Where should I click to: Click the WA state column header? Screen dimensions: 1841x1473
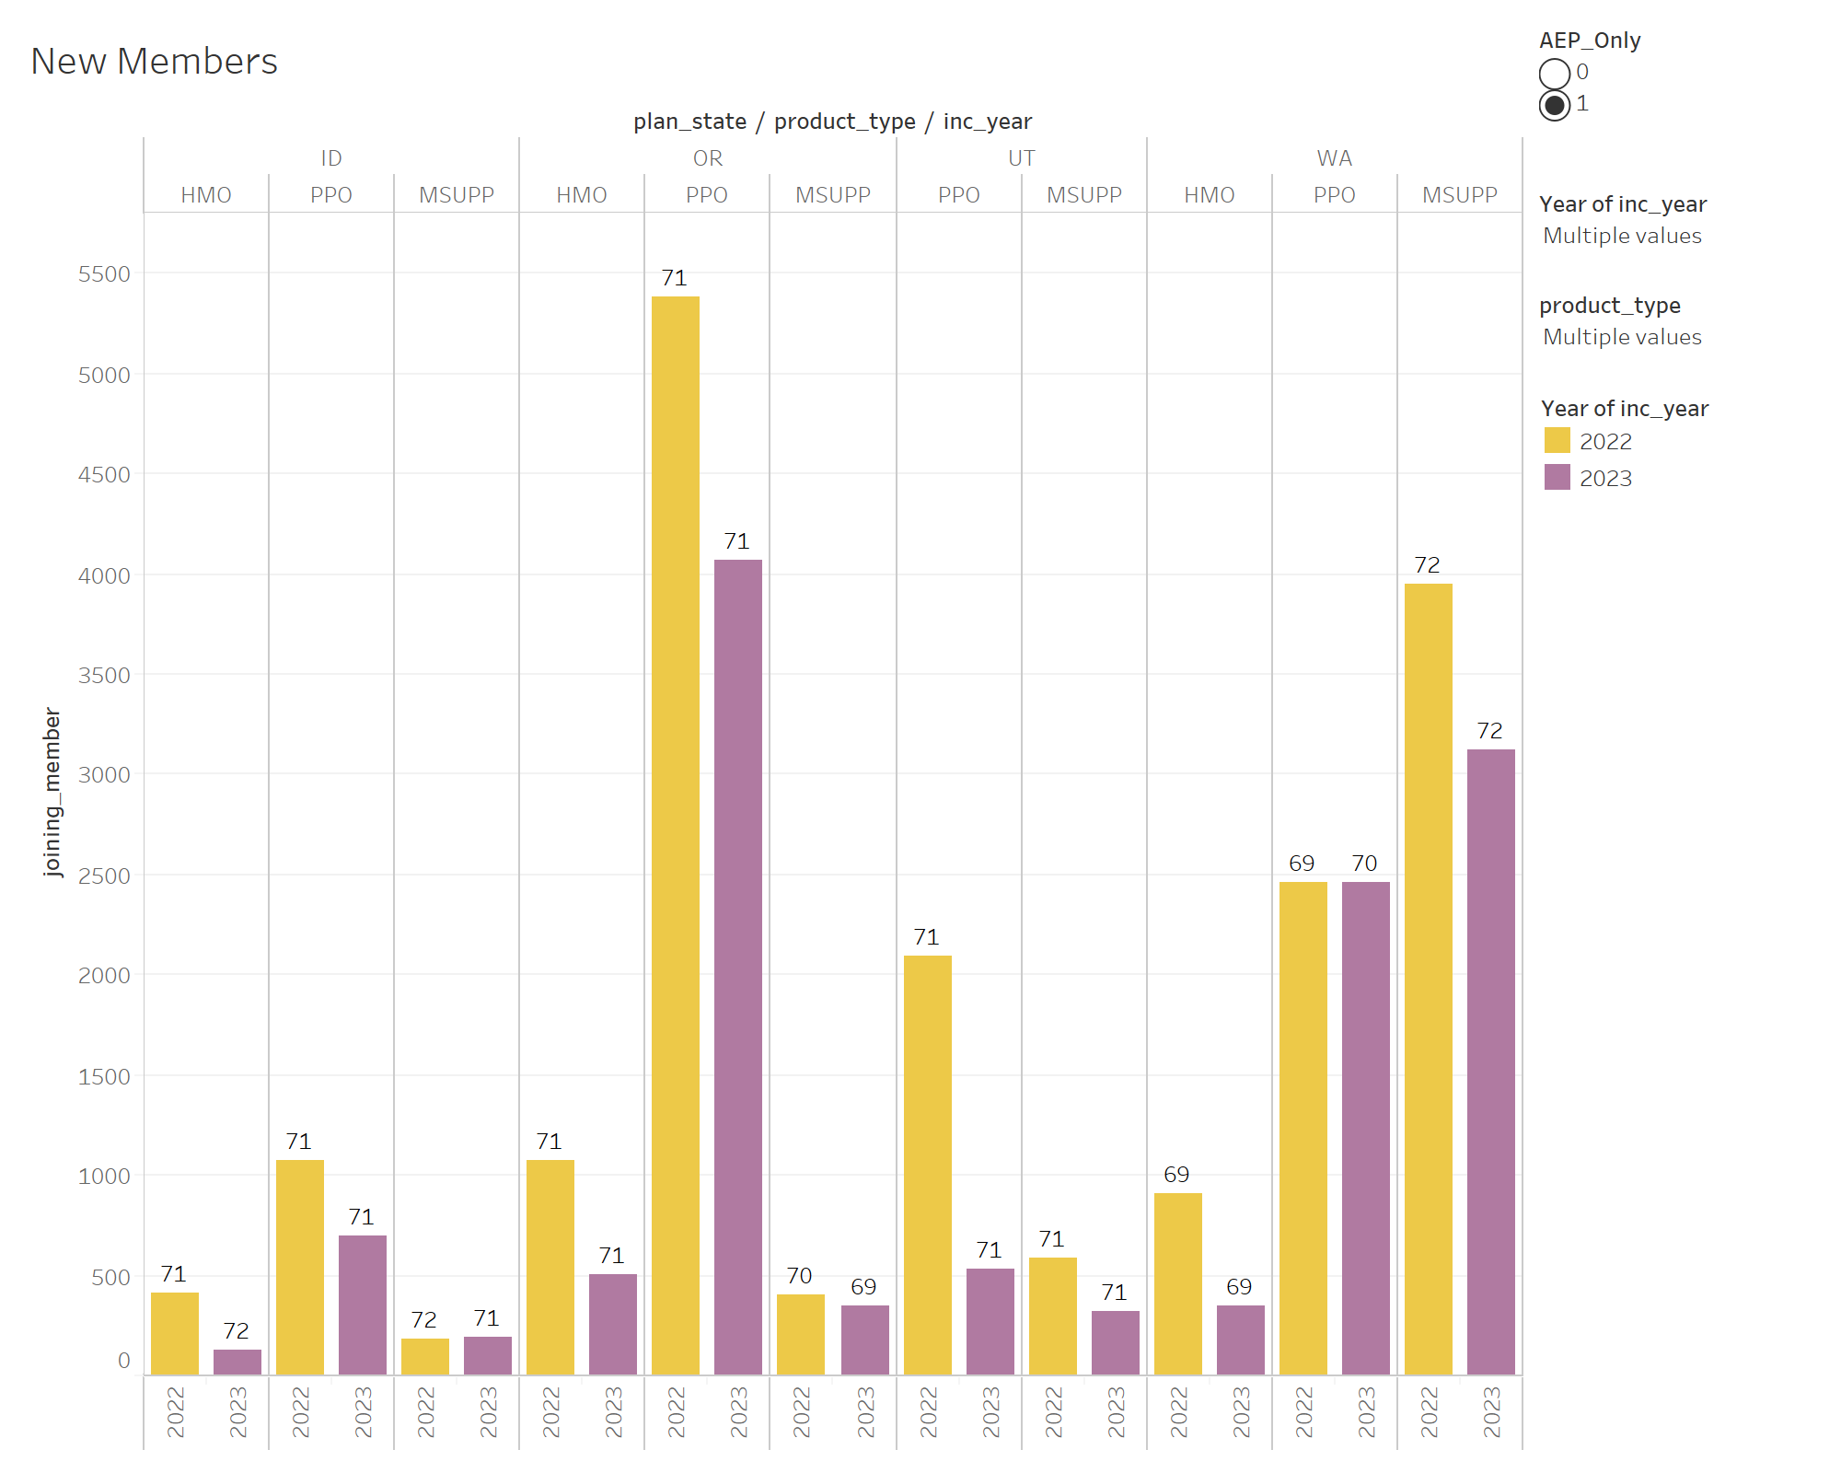[x=1334, y=158]
